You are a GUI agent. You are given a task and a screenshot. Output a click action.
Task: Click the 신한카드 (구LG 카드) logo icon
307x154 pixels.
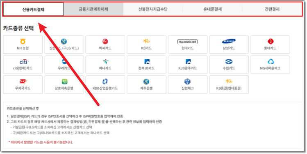[64, 41]
